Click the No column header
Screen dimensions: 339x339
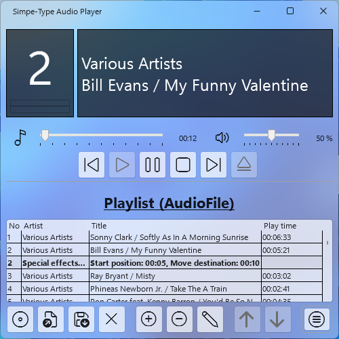pyautogui.click(x=14, y=226)
